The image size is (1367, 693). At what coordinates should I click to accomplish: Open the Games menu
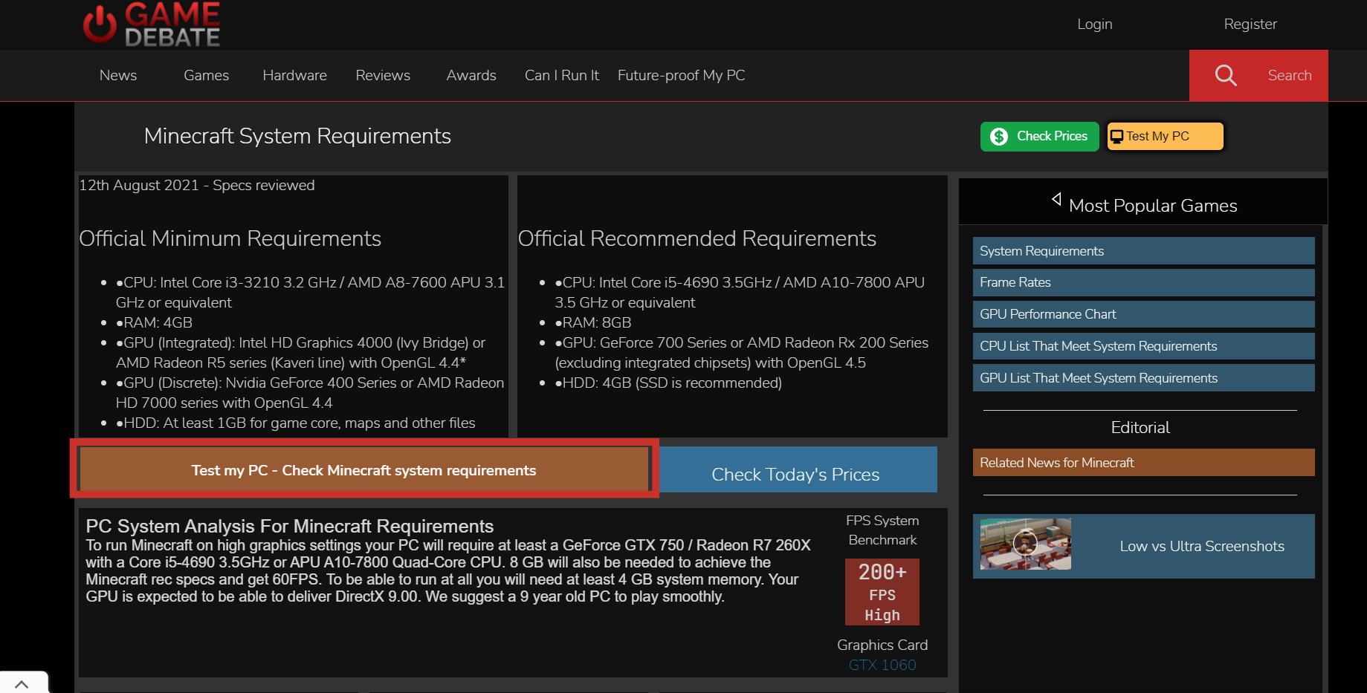point(207,75)
